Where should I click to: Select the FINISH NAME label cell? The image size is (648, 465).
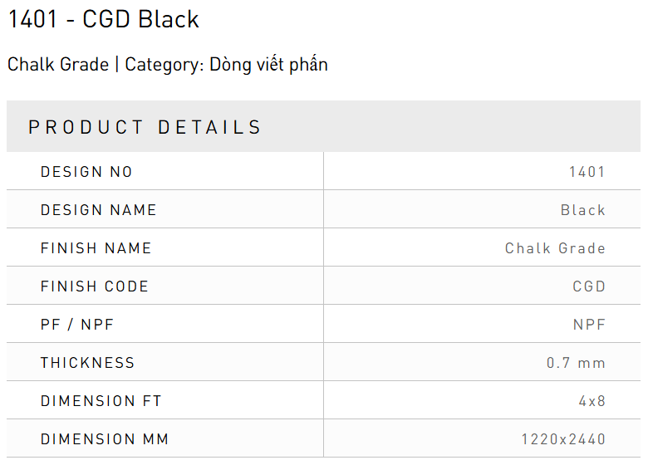point(96,248)
